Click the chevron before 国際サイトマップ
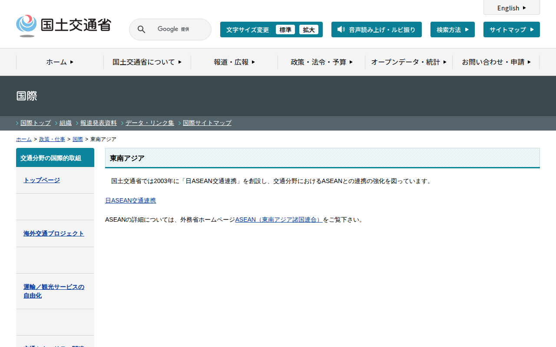556x347 pixels. point(180,123)
